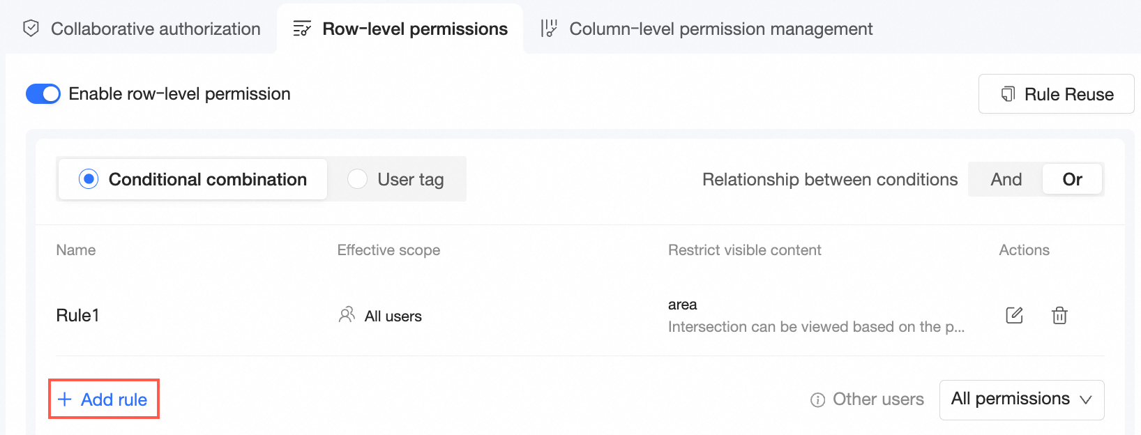Click the plus icon beside Add rule

tap(65, 399)
